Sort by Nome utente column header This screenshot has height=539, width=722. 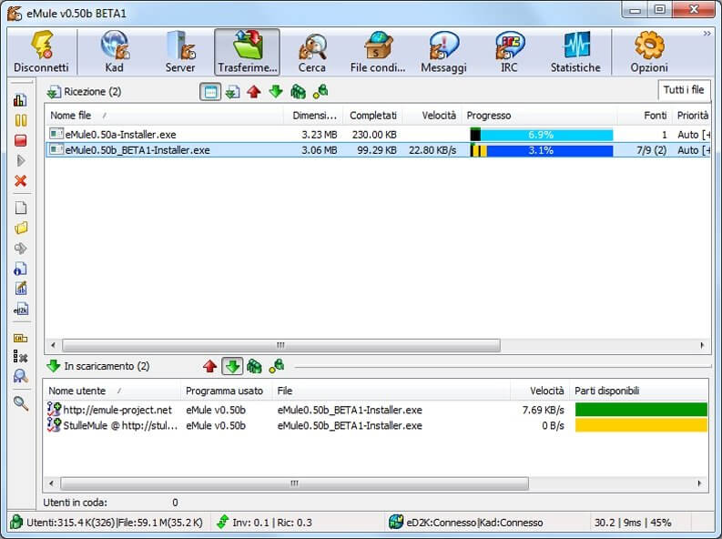(x=112, y=391)
